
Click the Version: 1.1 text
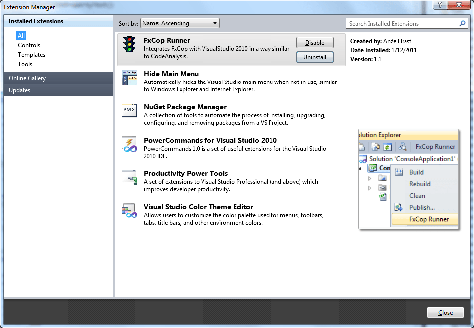tap(366, 59)
